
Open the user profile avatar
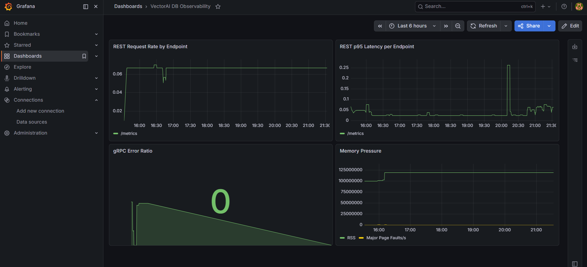(579, 6)
